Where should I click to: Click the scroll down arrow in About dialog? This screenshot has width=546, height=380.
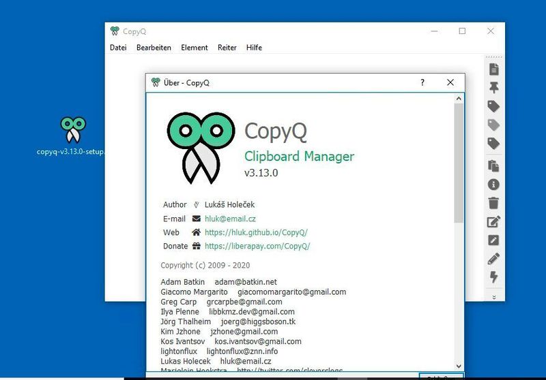[x=459, y=366]
